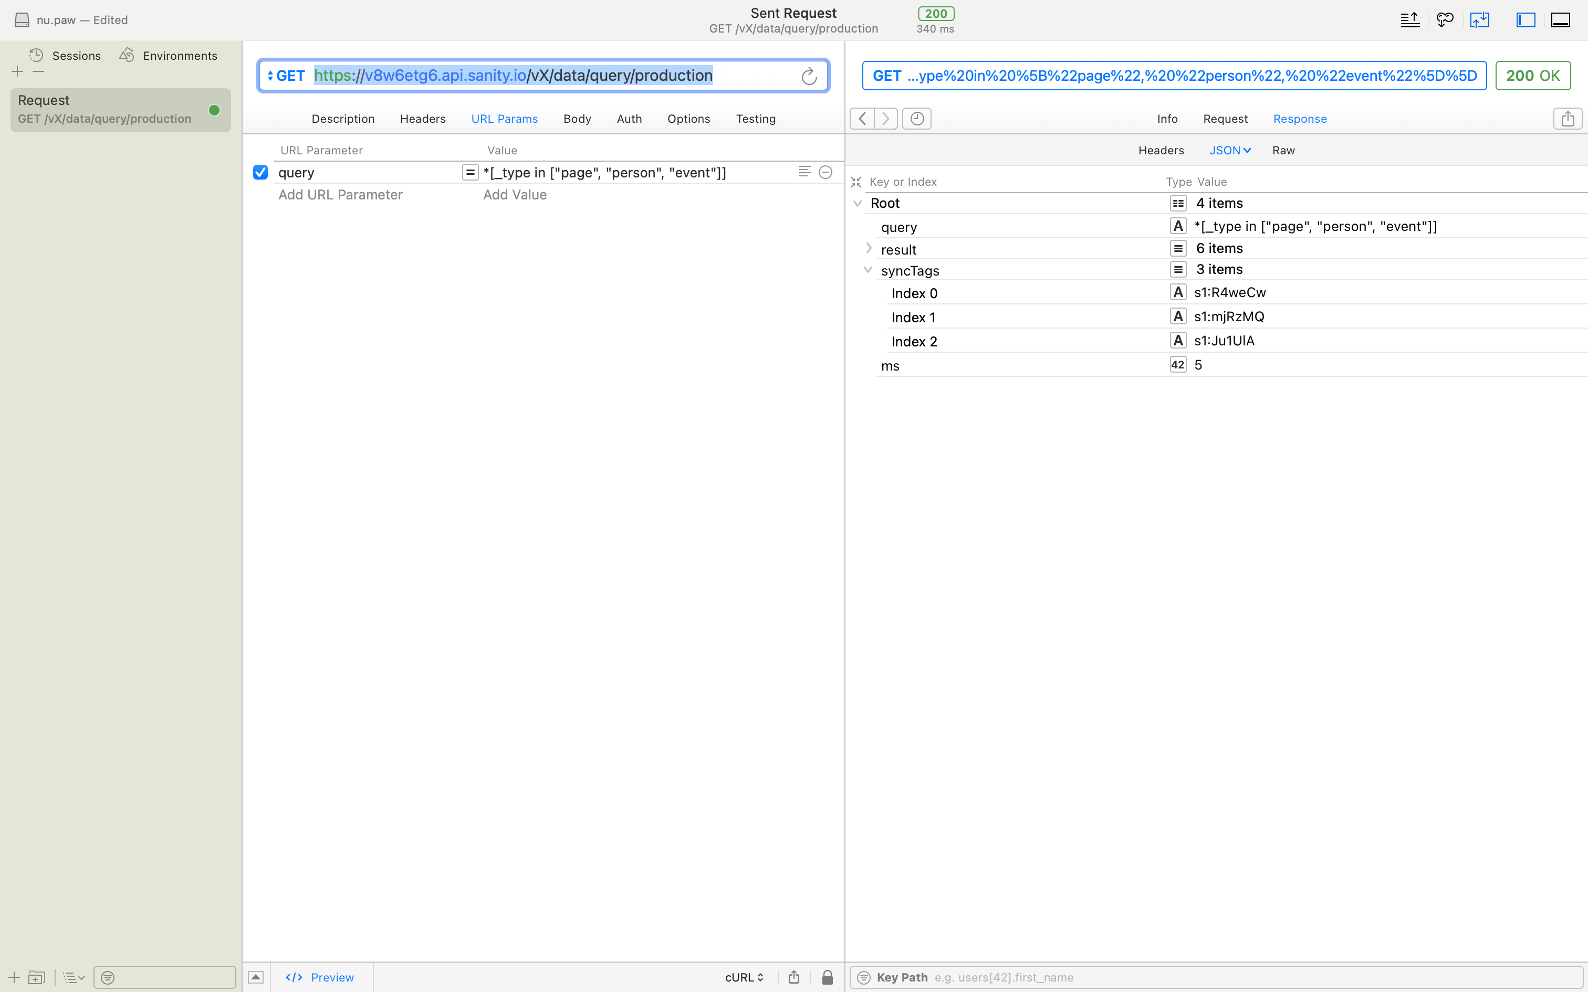Click the import arrow icon in top toolbar
1588x992 pixels.
pyautogui.click(x=1479, y=20)
